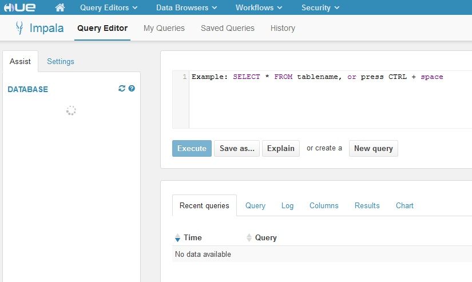The height and width of the screenshot is (282, 472).
Task: Click the Impala app icon
Action: pos(19,28)
